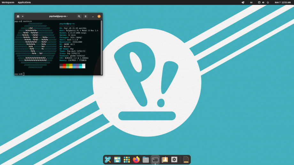Launch Firefox from the dock

coord(136,160)
